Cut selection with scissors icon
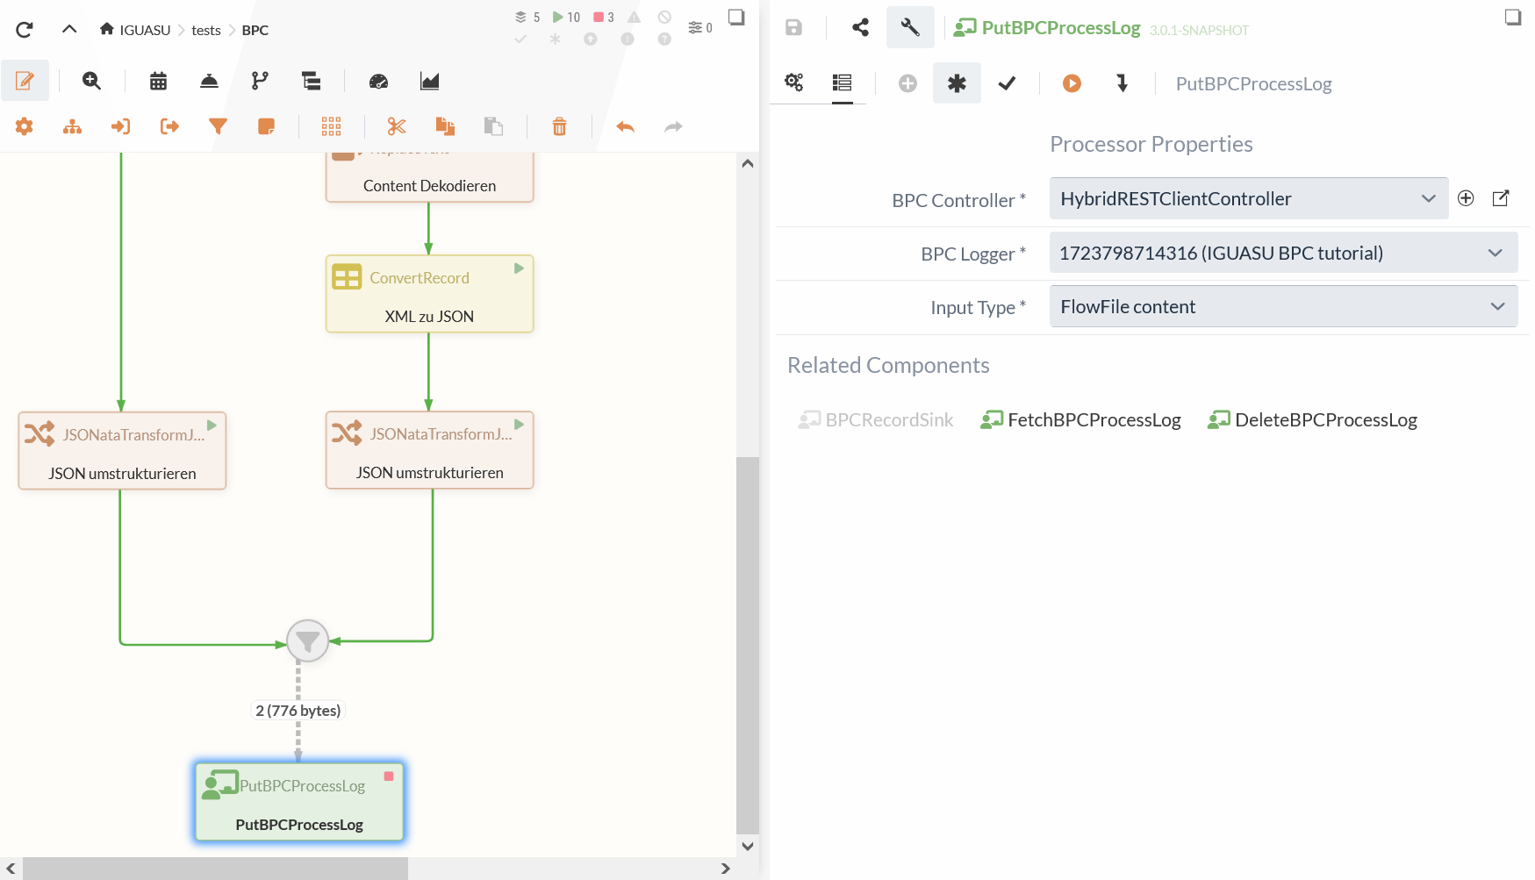The image size is (1535, 880). coord(397,126)
